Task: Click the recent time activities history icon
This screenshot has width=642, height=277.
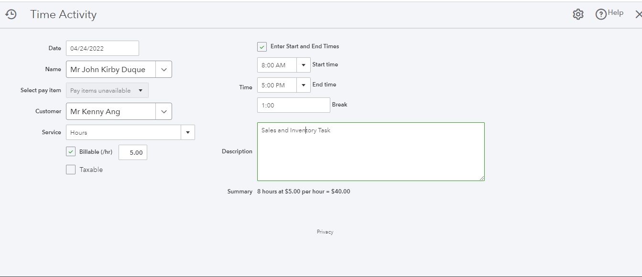Action: click(11, 14)
